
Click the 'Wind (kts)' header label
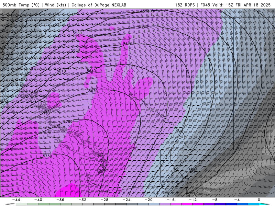[x=56, y=5]
